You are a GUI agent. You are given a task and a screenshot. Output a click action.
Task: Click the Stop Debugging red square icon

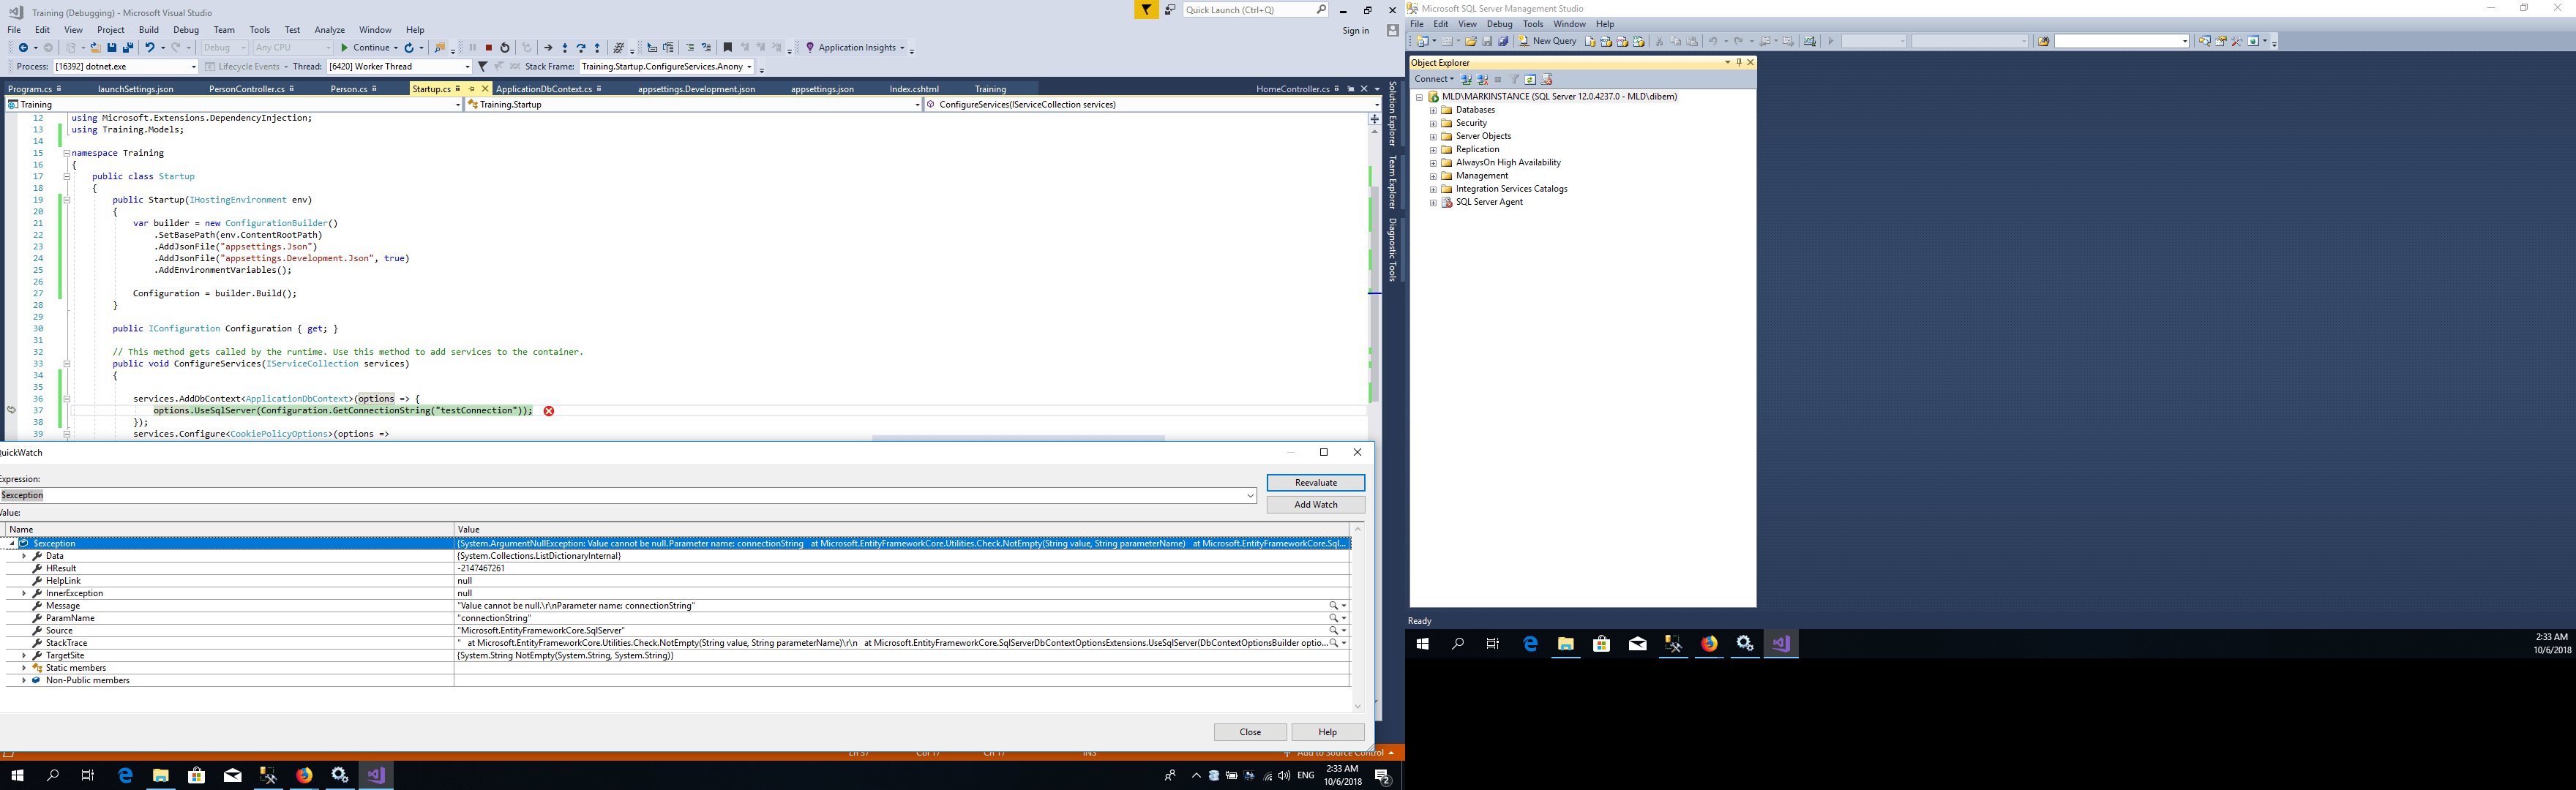point(489,48)
